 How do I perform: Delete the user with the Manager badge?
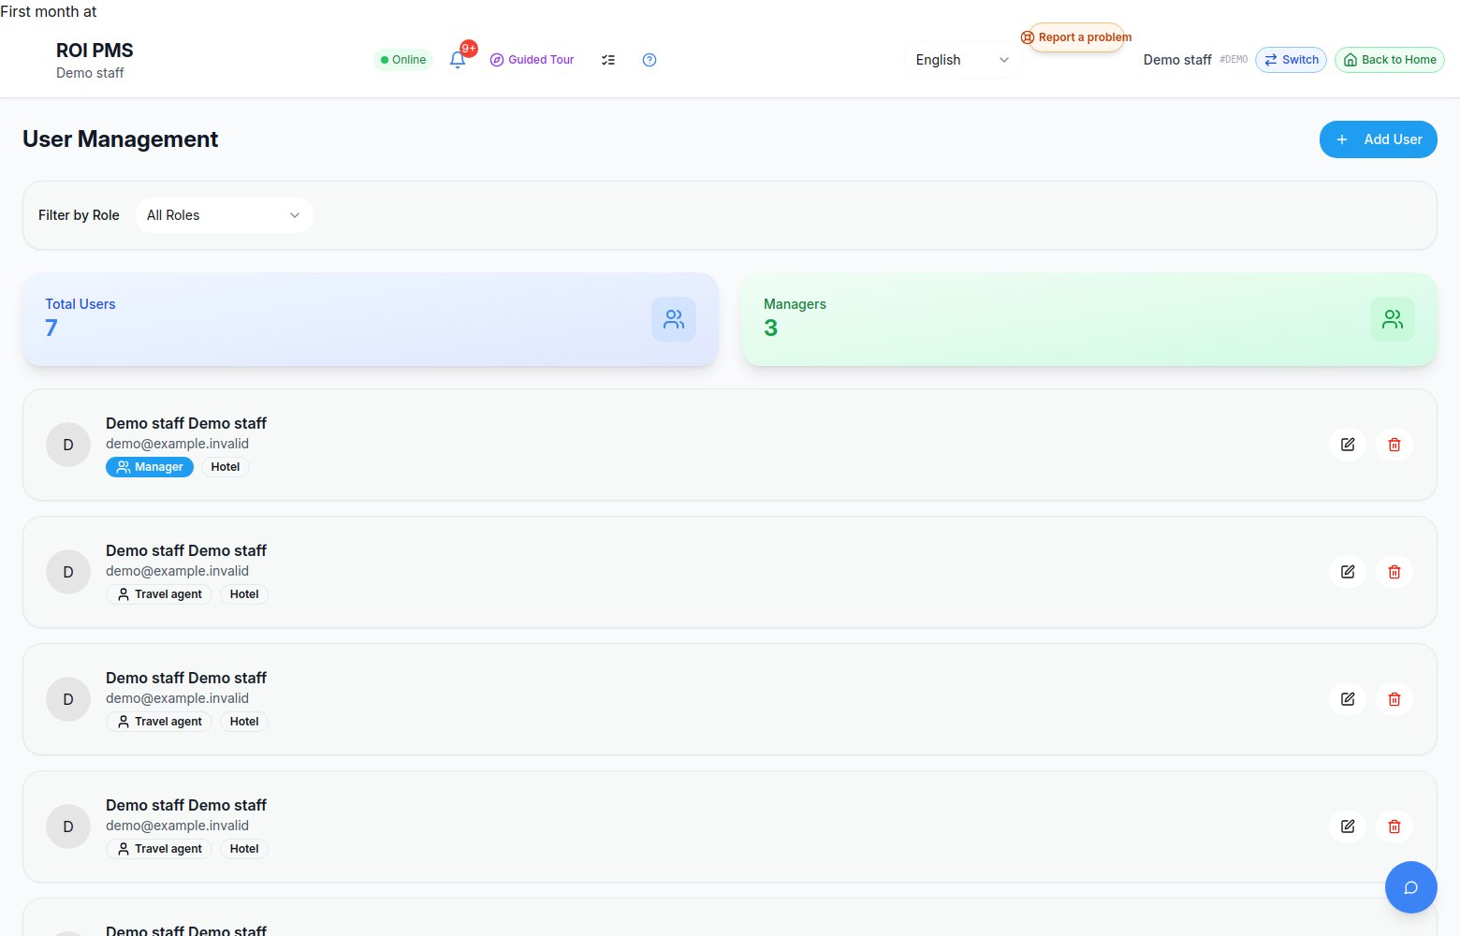point(1394,445)
